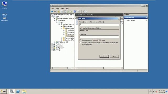The height and width of the screenshot is (94, 168).
Task: Expand the Features node
Action: 52,44
